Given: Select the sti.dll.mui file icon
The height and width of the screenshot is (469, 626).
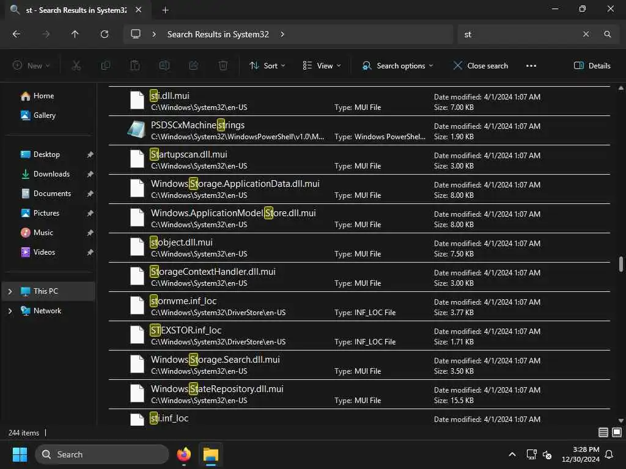Looking at the screenshot, I should [x=137, y=100].
